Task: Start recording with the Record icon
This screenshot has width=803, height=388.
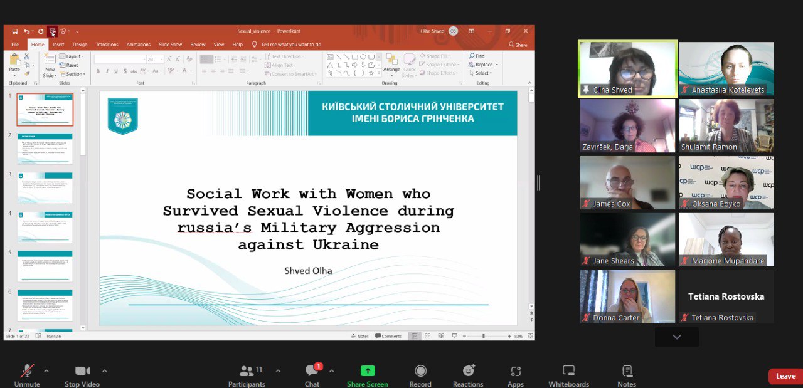Action: (x=420, y=371)
